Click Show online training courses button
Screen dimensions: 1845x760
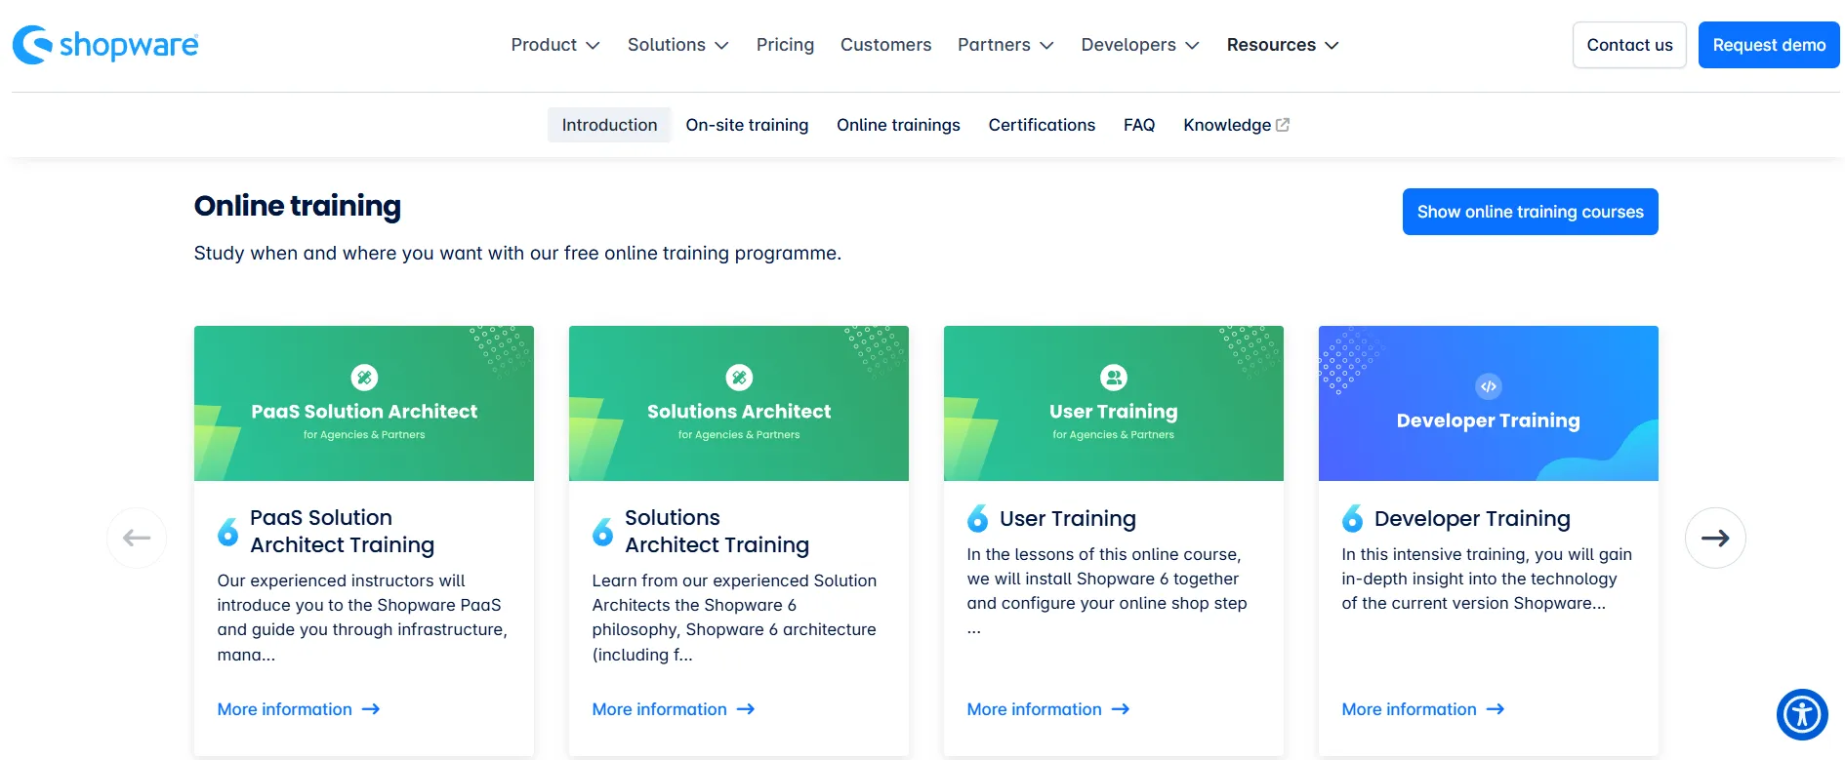click(1530, 212)
